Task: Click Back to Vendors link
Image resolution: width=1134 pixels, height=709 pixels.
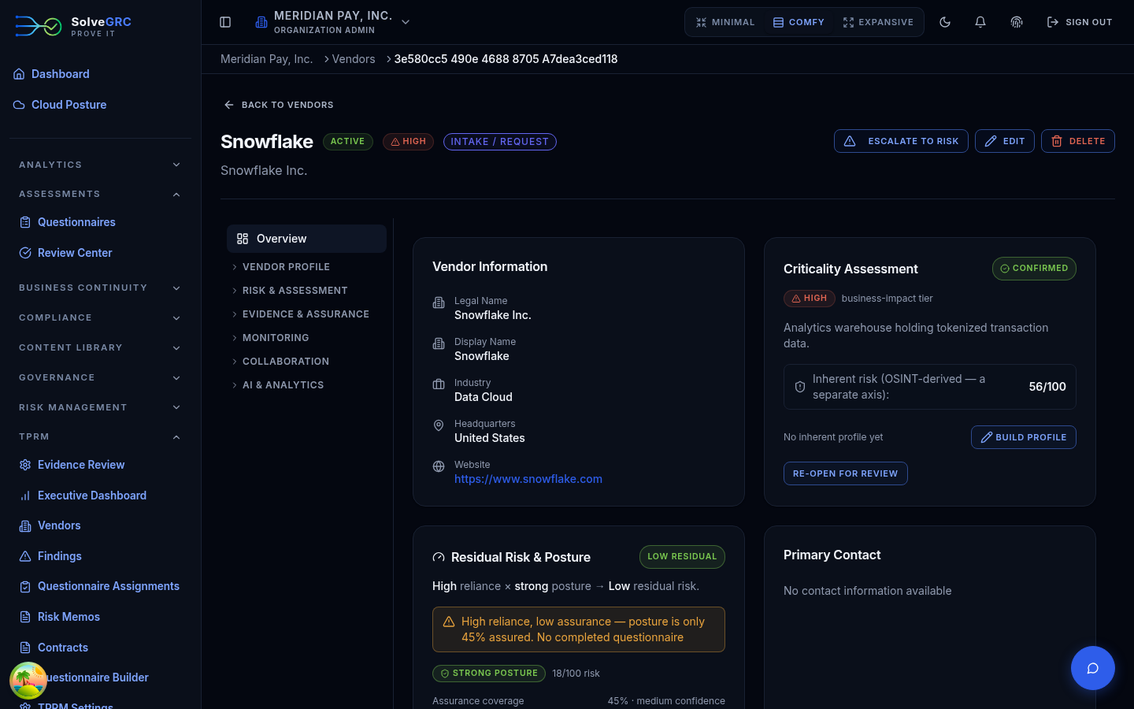Action: 279,105
